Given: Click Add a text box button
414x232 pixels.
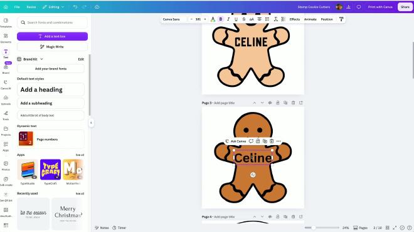Looking at the screenshot, I should [x=52, y=36].
